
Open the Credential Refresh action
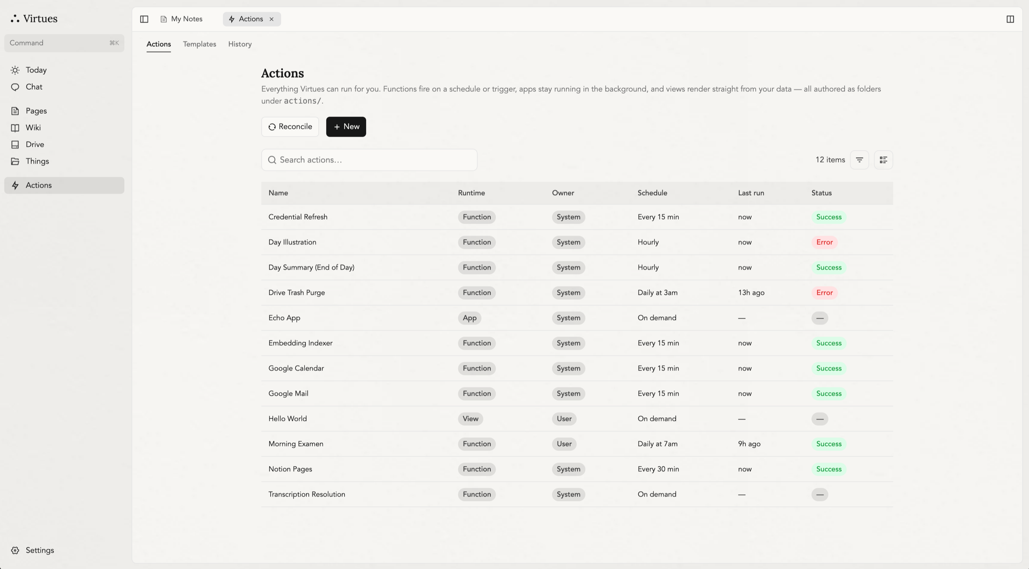pos(577,217)
